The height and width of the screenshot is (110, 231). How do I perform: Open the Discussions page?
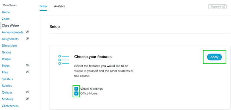coord(10,46)
